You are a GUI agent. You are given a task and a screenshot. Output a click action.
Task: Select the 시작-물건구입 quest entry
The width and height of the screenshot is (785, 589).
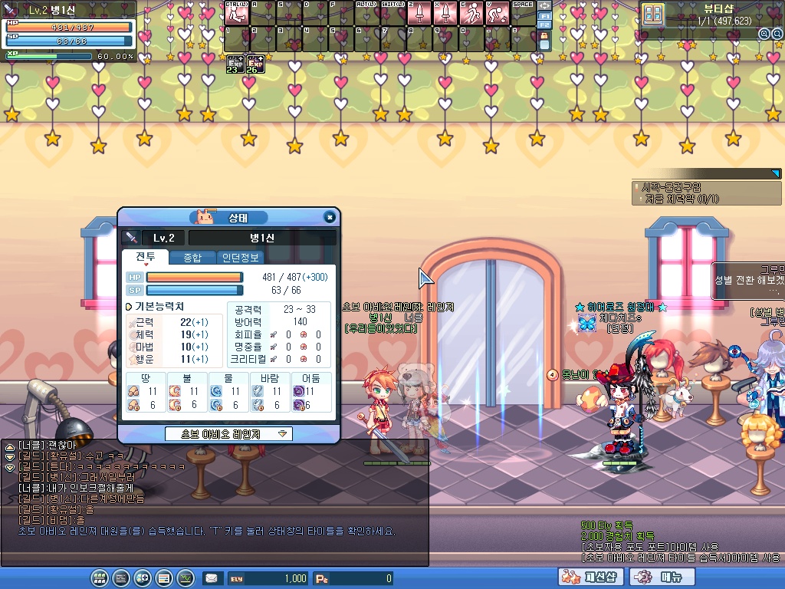[x=672, y=187]
